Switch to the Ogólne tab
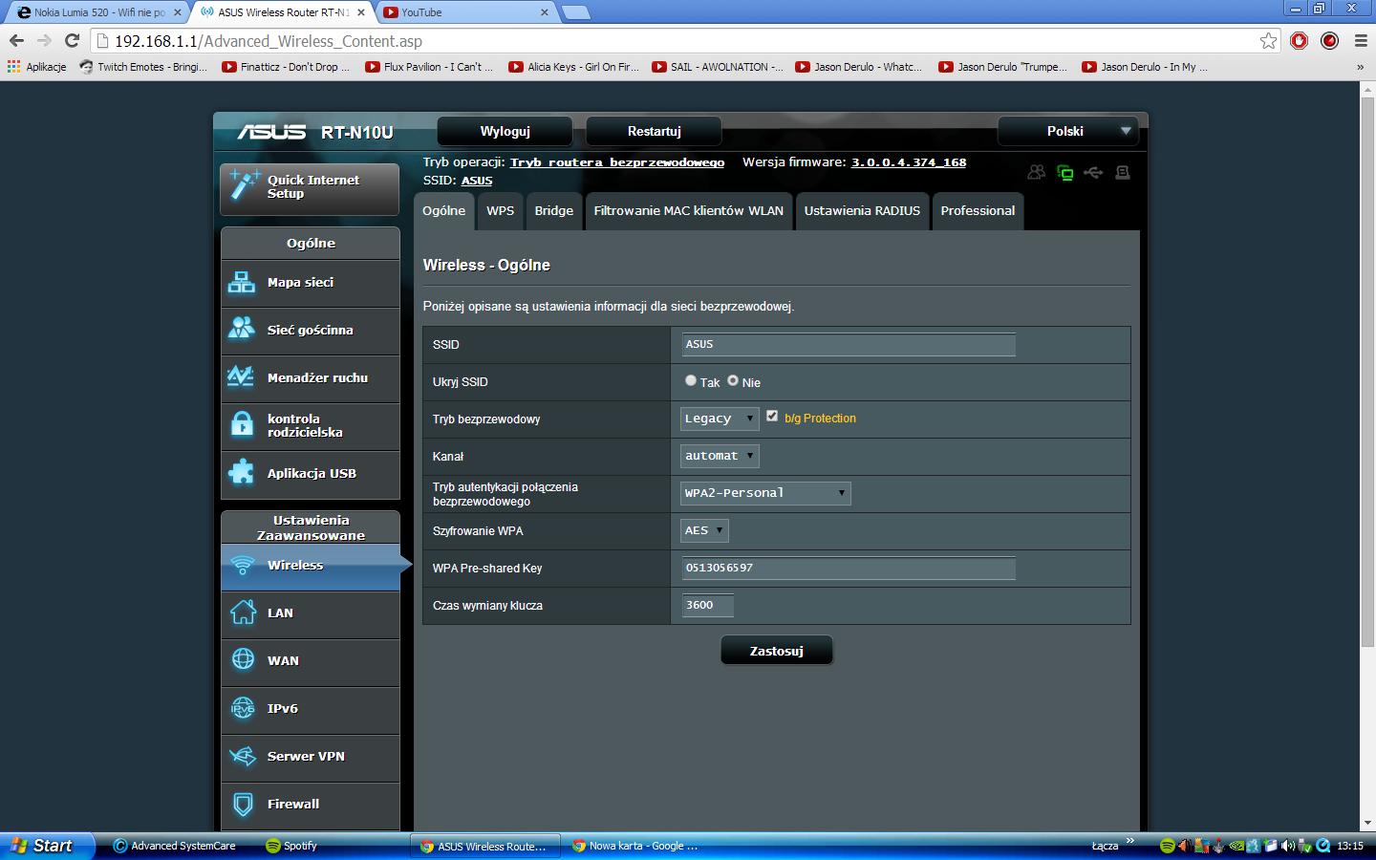1376x860 pixels. pos(444,211)
